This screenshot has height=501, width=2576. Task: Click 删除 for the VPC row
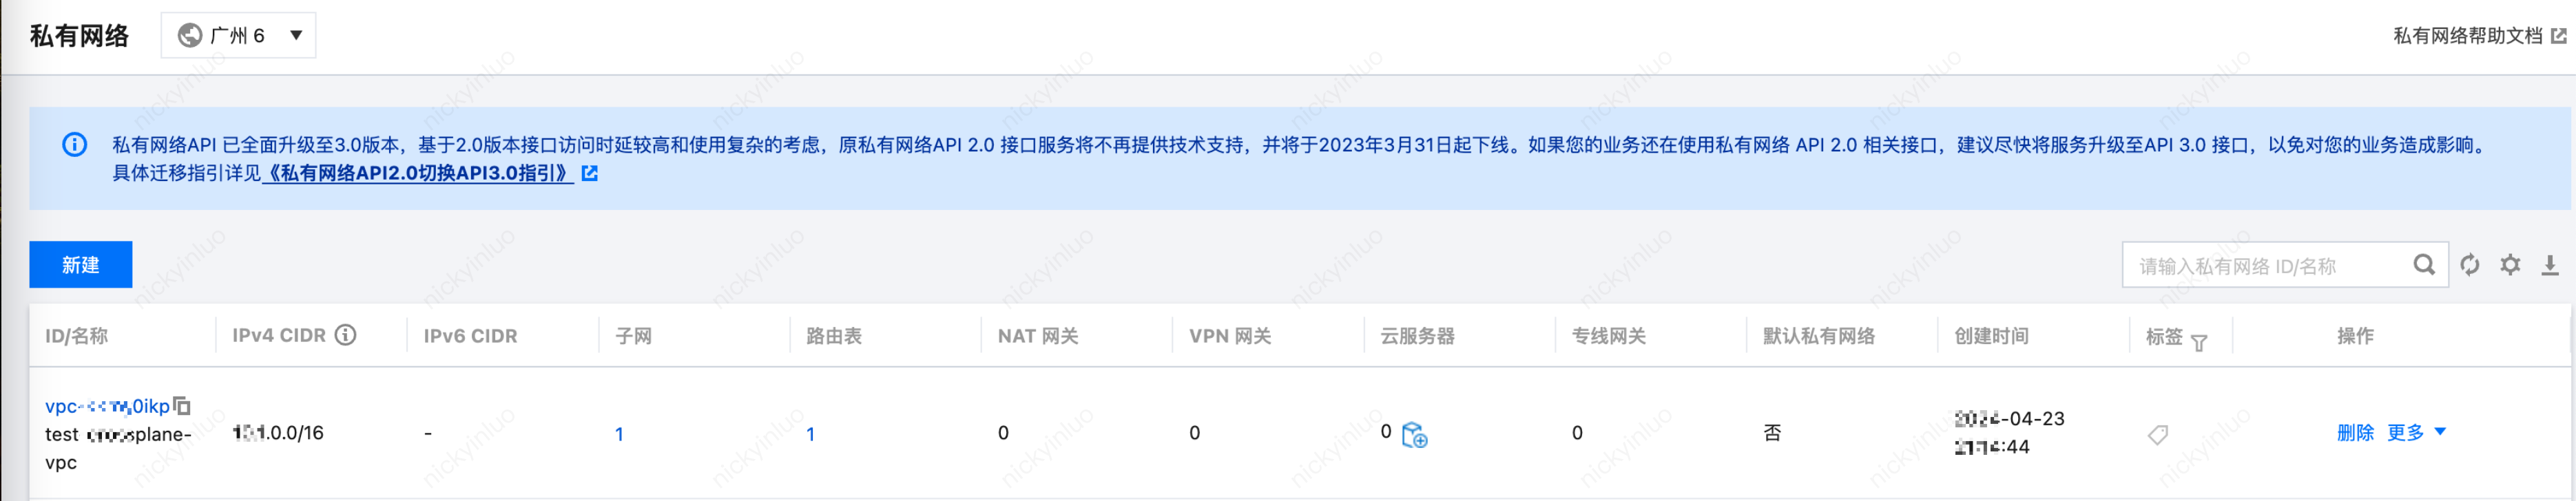click(x=2355, y=432)
